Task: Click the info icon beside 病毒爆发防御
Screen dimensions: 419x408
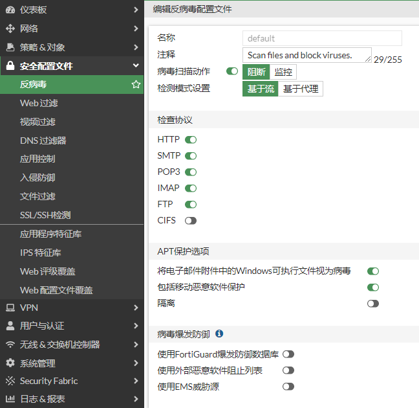Action: click(219, 334)
